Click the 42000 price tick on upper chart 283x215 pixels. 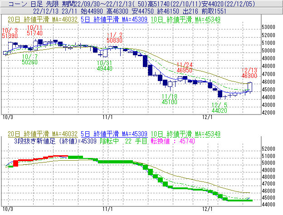[x=268, y=113]
